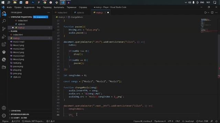Open pause.png in explorer
The image size is (220, 123).
coord(18,66)
